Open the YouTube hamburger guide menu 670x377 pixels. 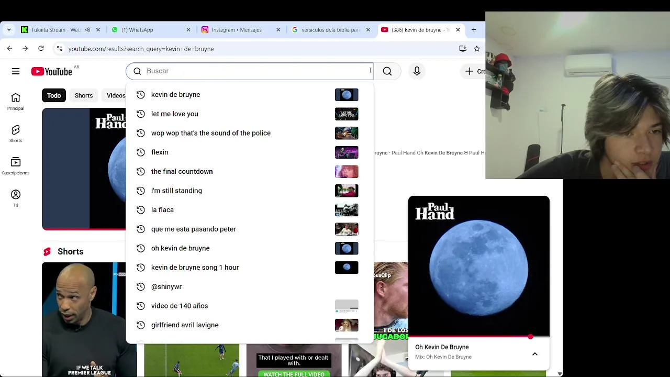(16, 71)
